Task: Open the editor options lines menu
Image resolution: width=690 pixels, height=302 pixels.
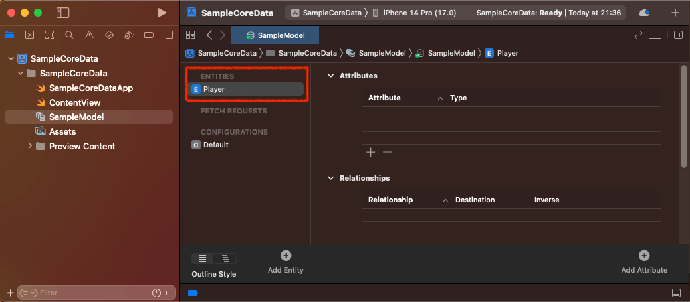Action: 655,35
